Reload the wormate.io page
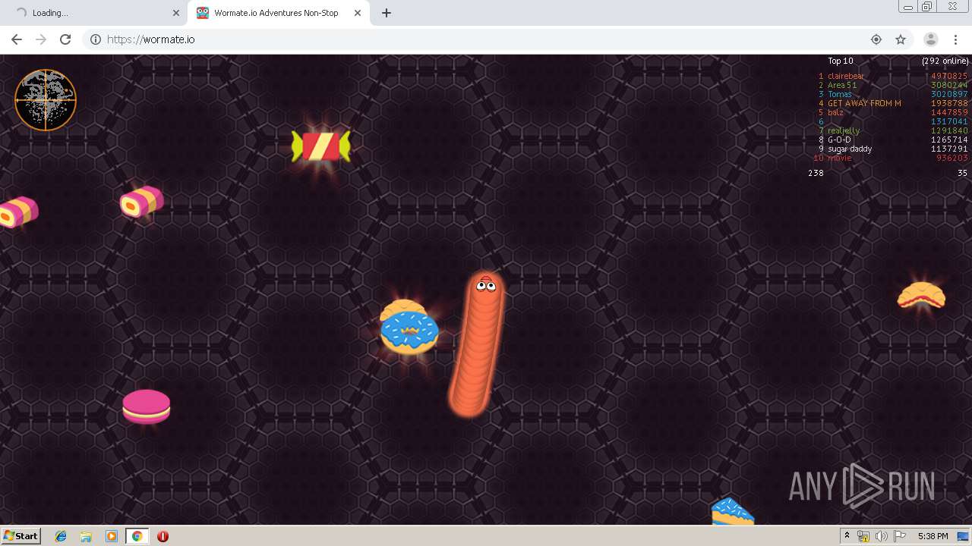 (x=65, y=39)
